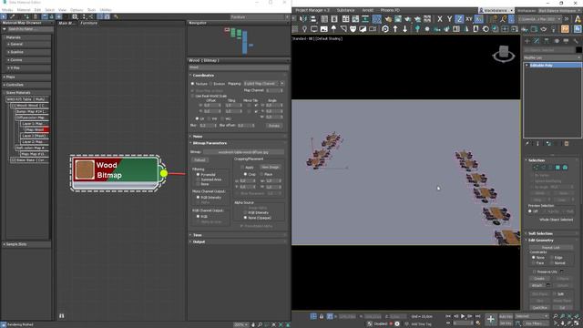583x328 pixels.
Task: Click the Repeat Last button
Action: (x=550, y=247)
